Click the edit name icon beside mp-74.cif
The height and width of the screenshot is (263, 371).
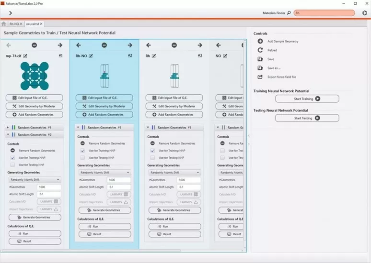tap(25, 56)
